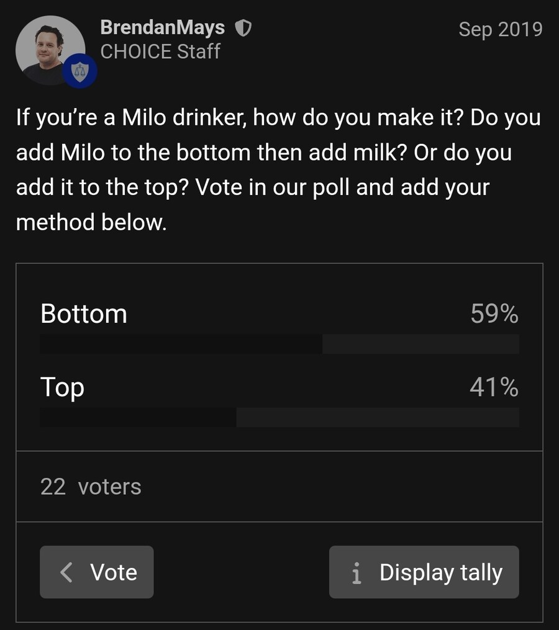Image resolution: width=559 pixels, height=630 pixels.
Task: Click the Sep 2019 post date
Action: (x=500, y=29)
